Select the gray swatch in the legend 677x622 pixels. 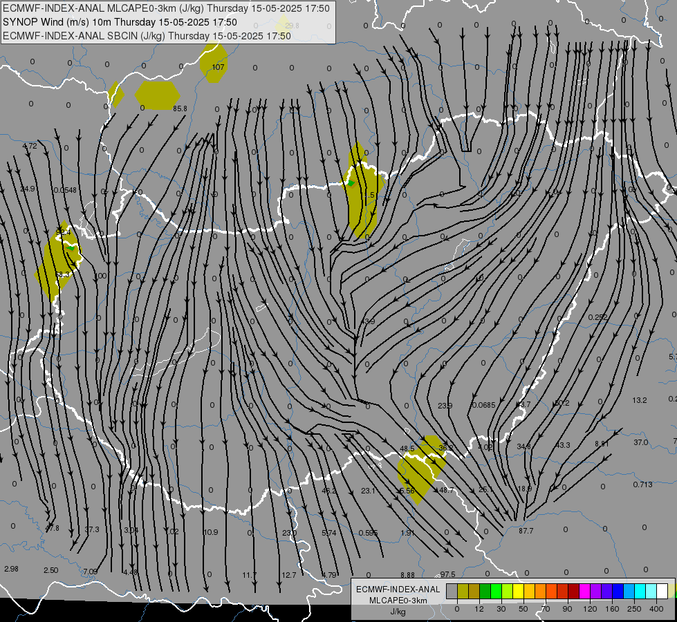(452, 591)
